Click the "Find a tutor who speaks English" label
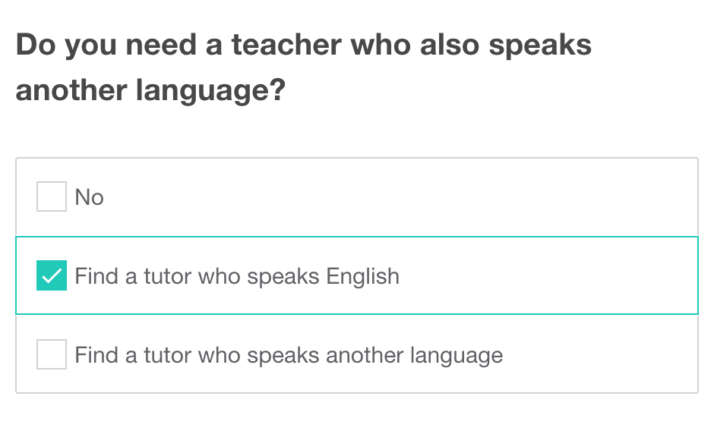Viewport: 714px width, 434px height. pyautogui.click(x=237, y=276)
